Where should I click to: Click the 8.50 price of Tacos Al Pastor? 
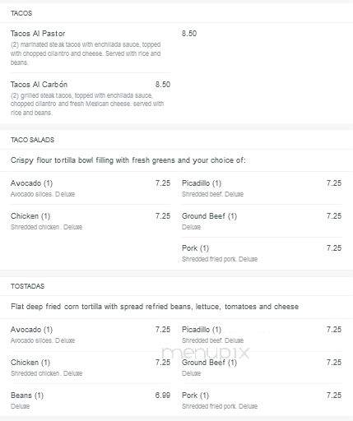(x=189, y=34)
